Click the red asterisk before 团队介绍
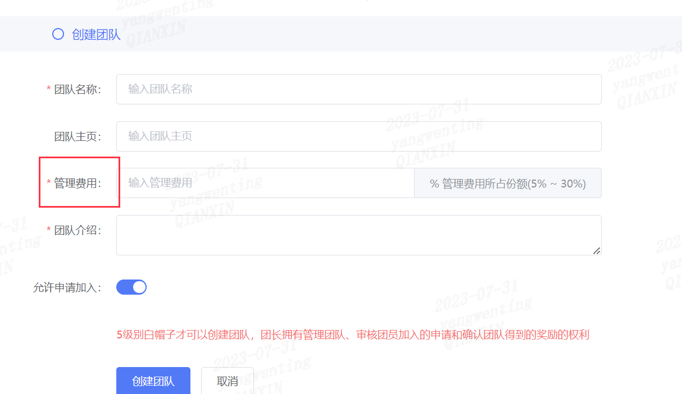 (49, 230)
